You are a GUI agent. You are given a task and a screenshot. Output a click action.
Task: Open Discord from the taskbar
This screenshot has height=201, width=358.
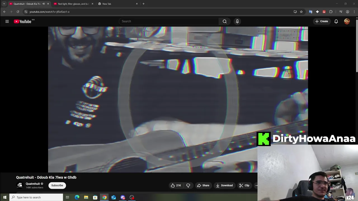(123, 197)
